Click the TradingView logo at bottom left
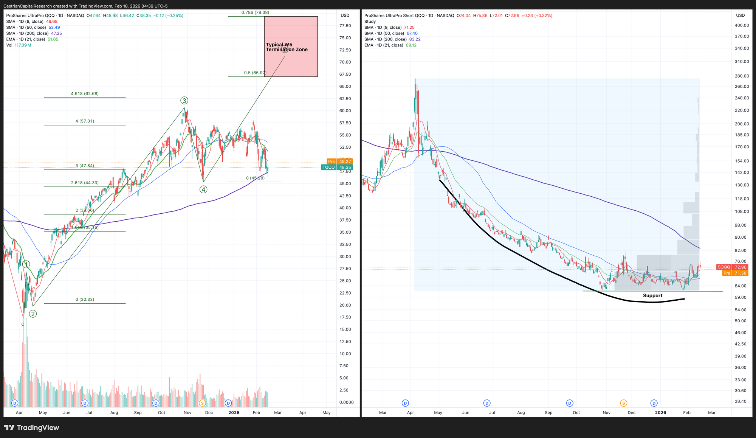 (x=32, y=428)
